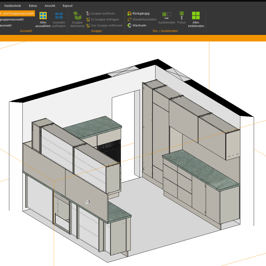This screenshot has width=266, height=266.
Task: Show everything with Alles einblenden
Action: pos(196,16)
